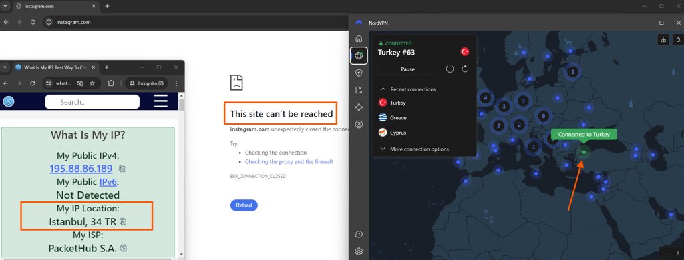Go back in the instagram.com browser window
This screenshot has width=684, height=260.
click(x=5, y=22)
